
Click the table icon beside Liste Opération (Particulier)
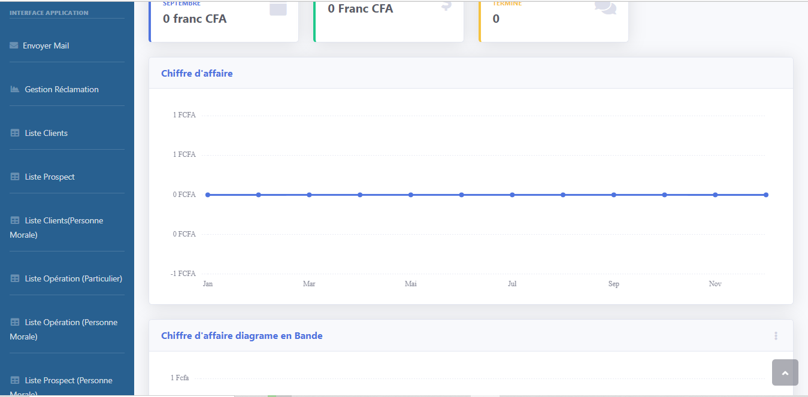(15, 278)
